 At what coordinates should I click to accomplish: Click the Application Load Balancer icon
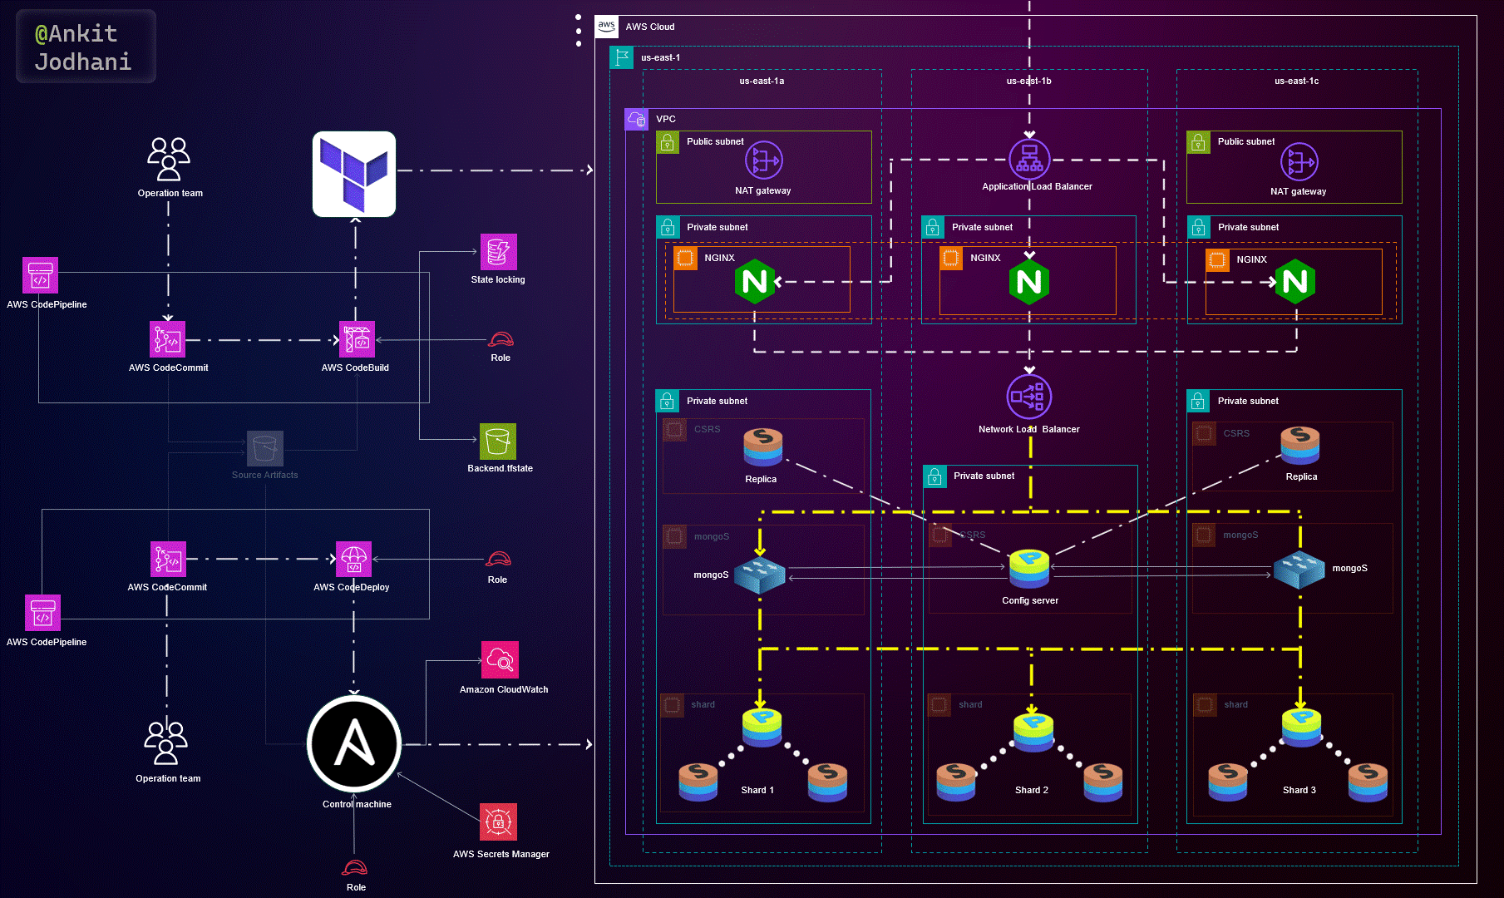coord(1029,160)
